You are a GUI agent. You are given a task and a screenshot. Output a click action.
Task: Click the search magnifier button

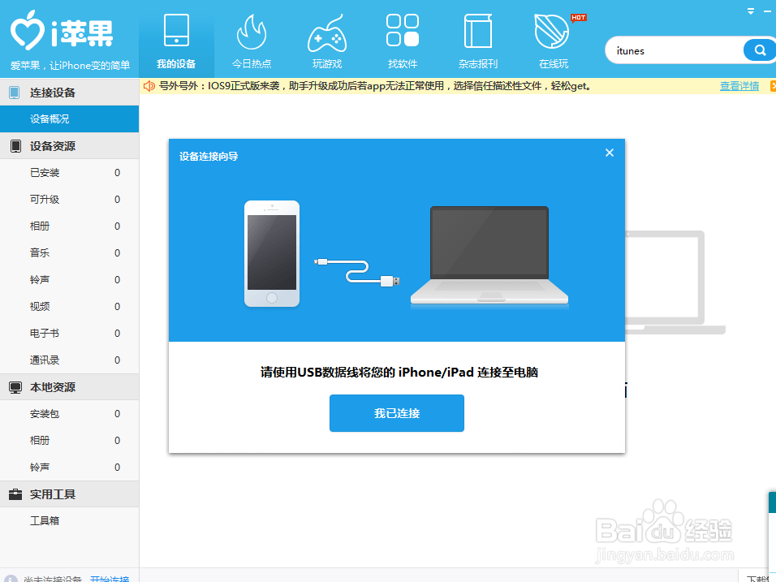point(760,50)
